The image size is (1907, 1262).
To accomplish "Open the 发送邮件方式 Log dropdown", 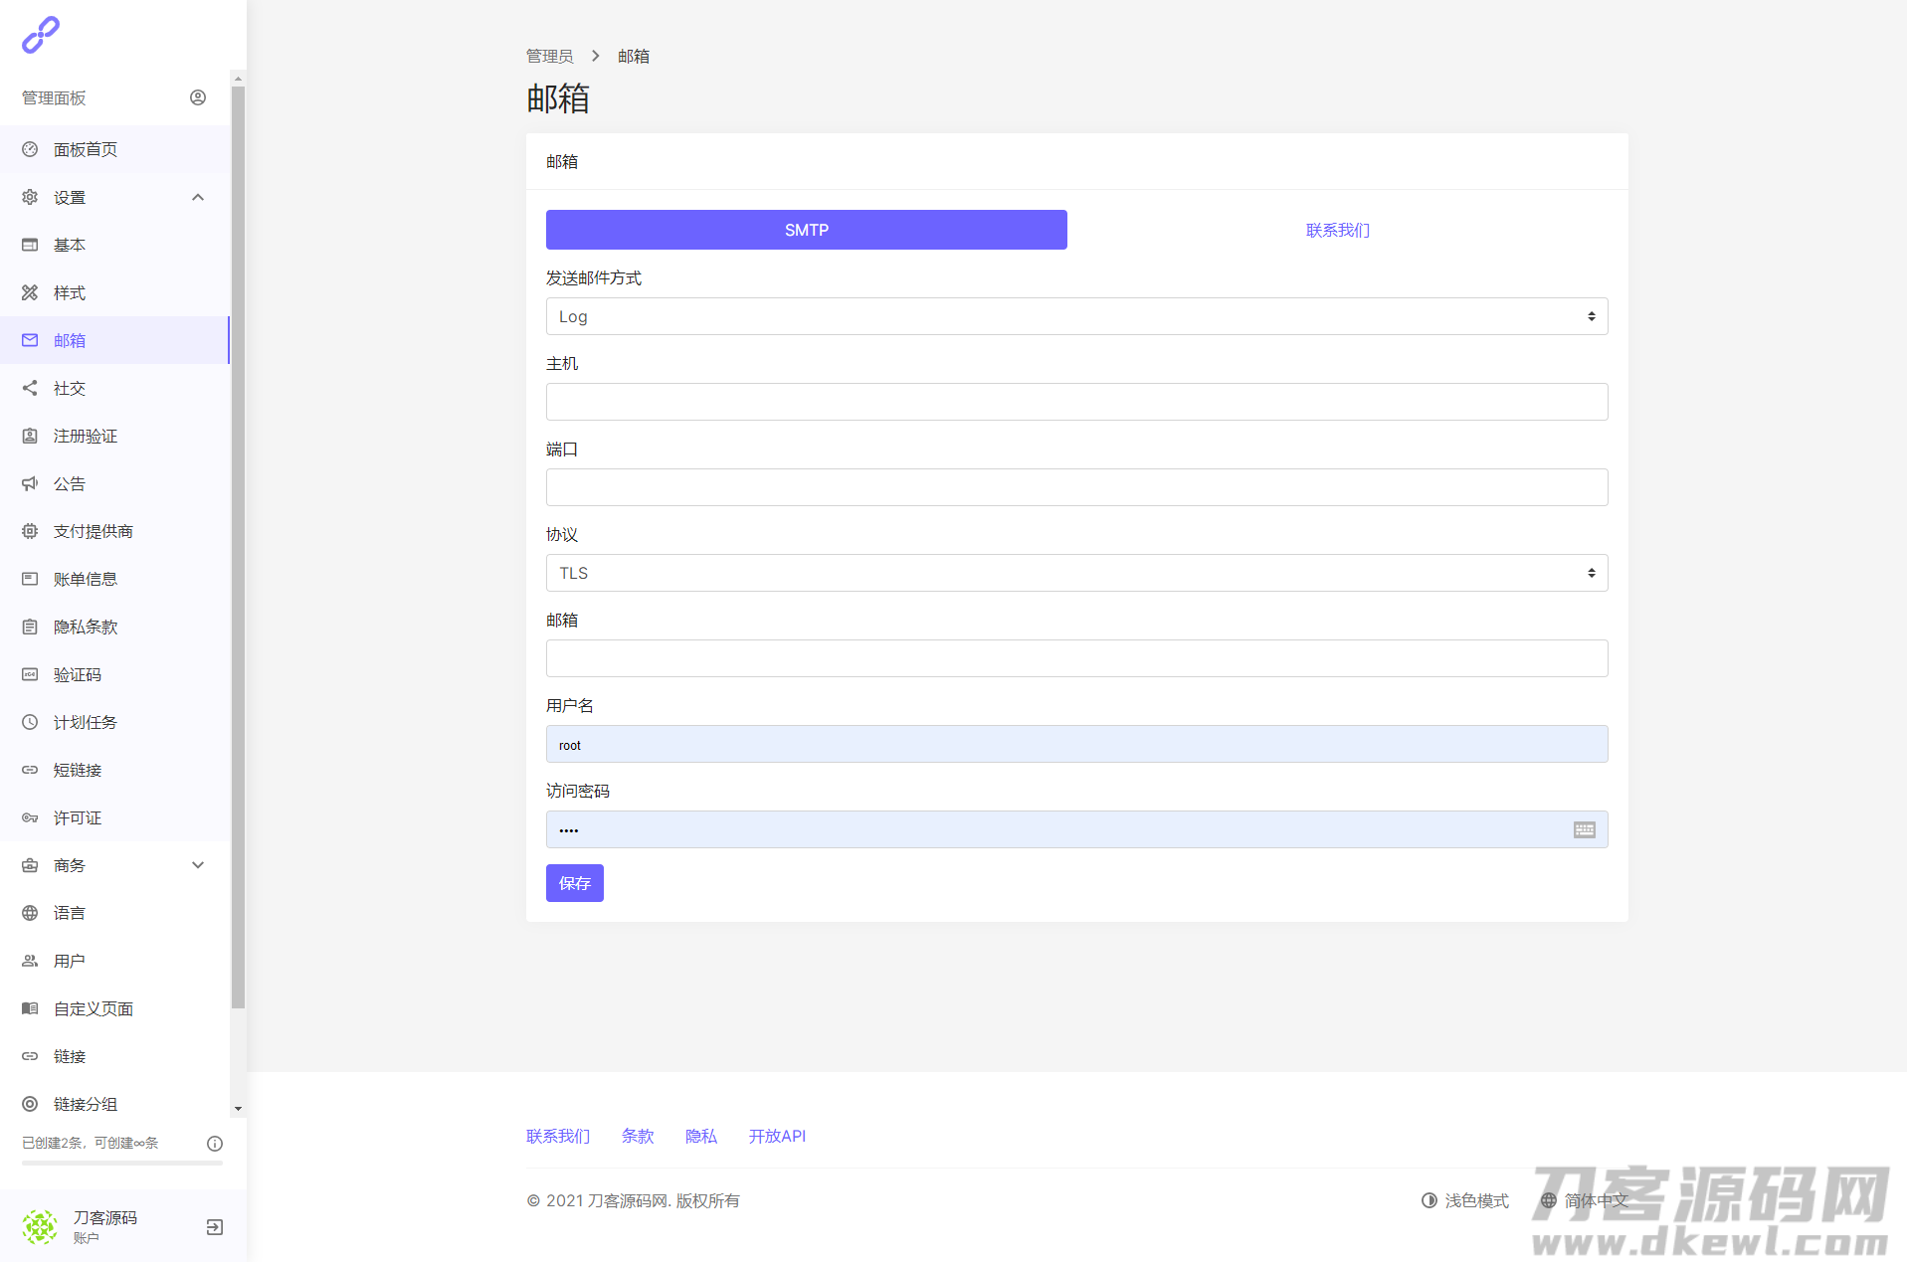I will click(x=1076, y=316).
